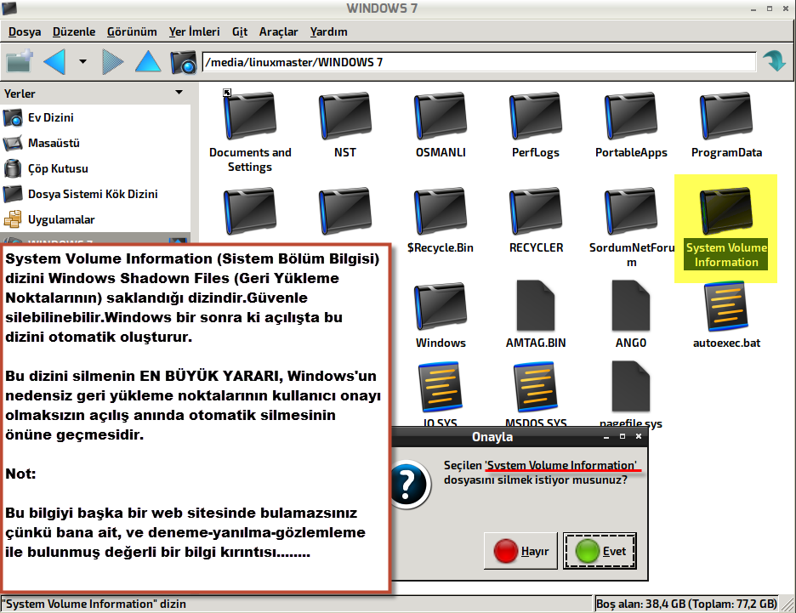
Task: Select the IO.SYS file
Action: tap(441, 394)
